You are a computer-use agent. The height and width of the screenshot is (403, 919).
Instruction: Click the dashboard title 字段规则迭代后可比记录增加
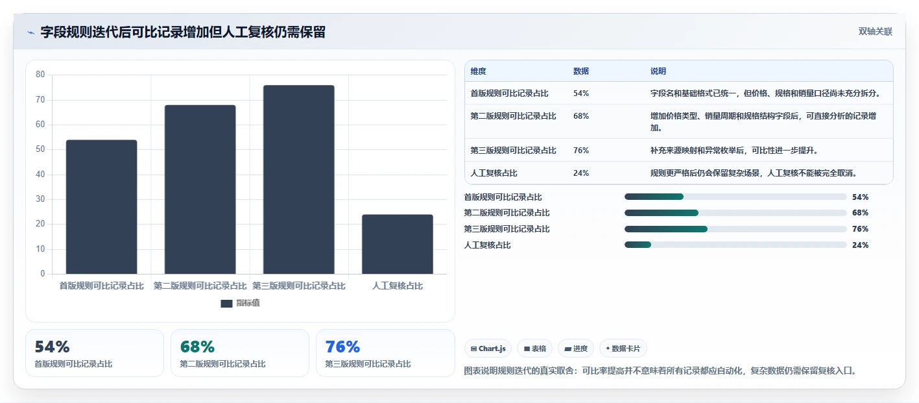(x=183, y=32)
